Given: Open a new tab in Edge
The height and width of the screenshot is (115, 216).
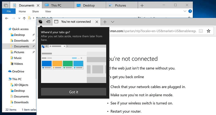Looking at the screenshot, I should point(105,22).
